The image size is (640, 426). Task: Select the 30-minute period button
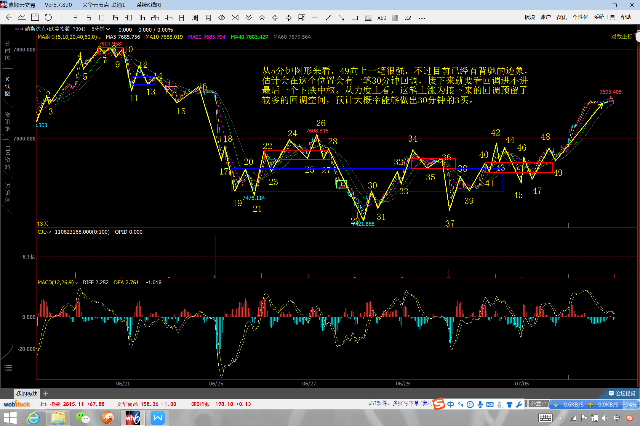[x=128, y=18]
